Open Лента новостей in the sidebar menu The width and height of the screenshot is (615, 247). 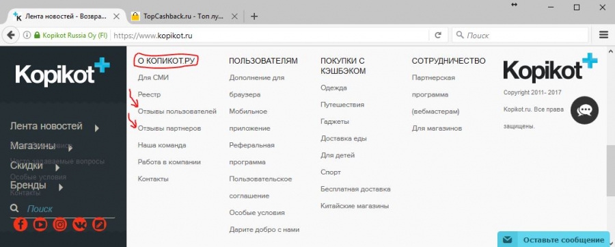[46, 126]
